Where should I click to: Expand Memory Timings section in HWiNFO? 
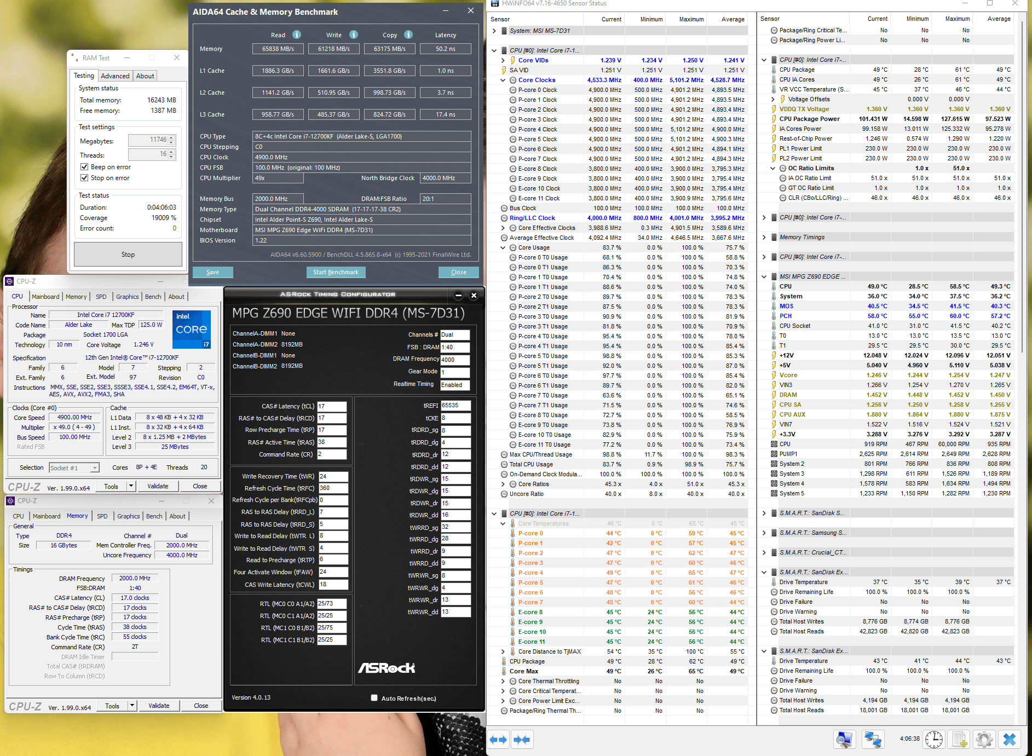764,237
